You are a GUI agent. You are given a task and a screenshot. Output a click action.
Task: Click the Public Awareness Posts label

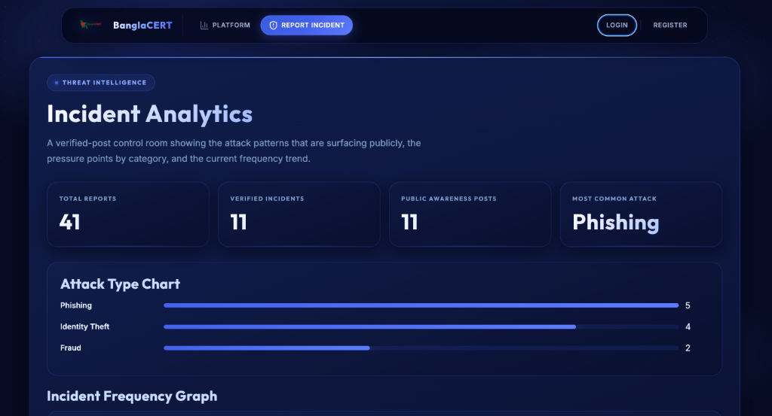point(449,199)
